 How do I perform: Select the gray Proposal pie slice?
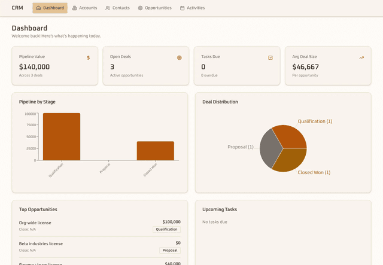pos(269,148)
